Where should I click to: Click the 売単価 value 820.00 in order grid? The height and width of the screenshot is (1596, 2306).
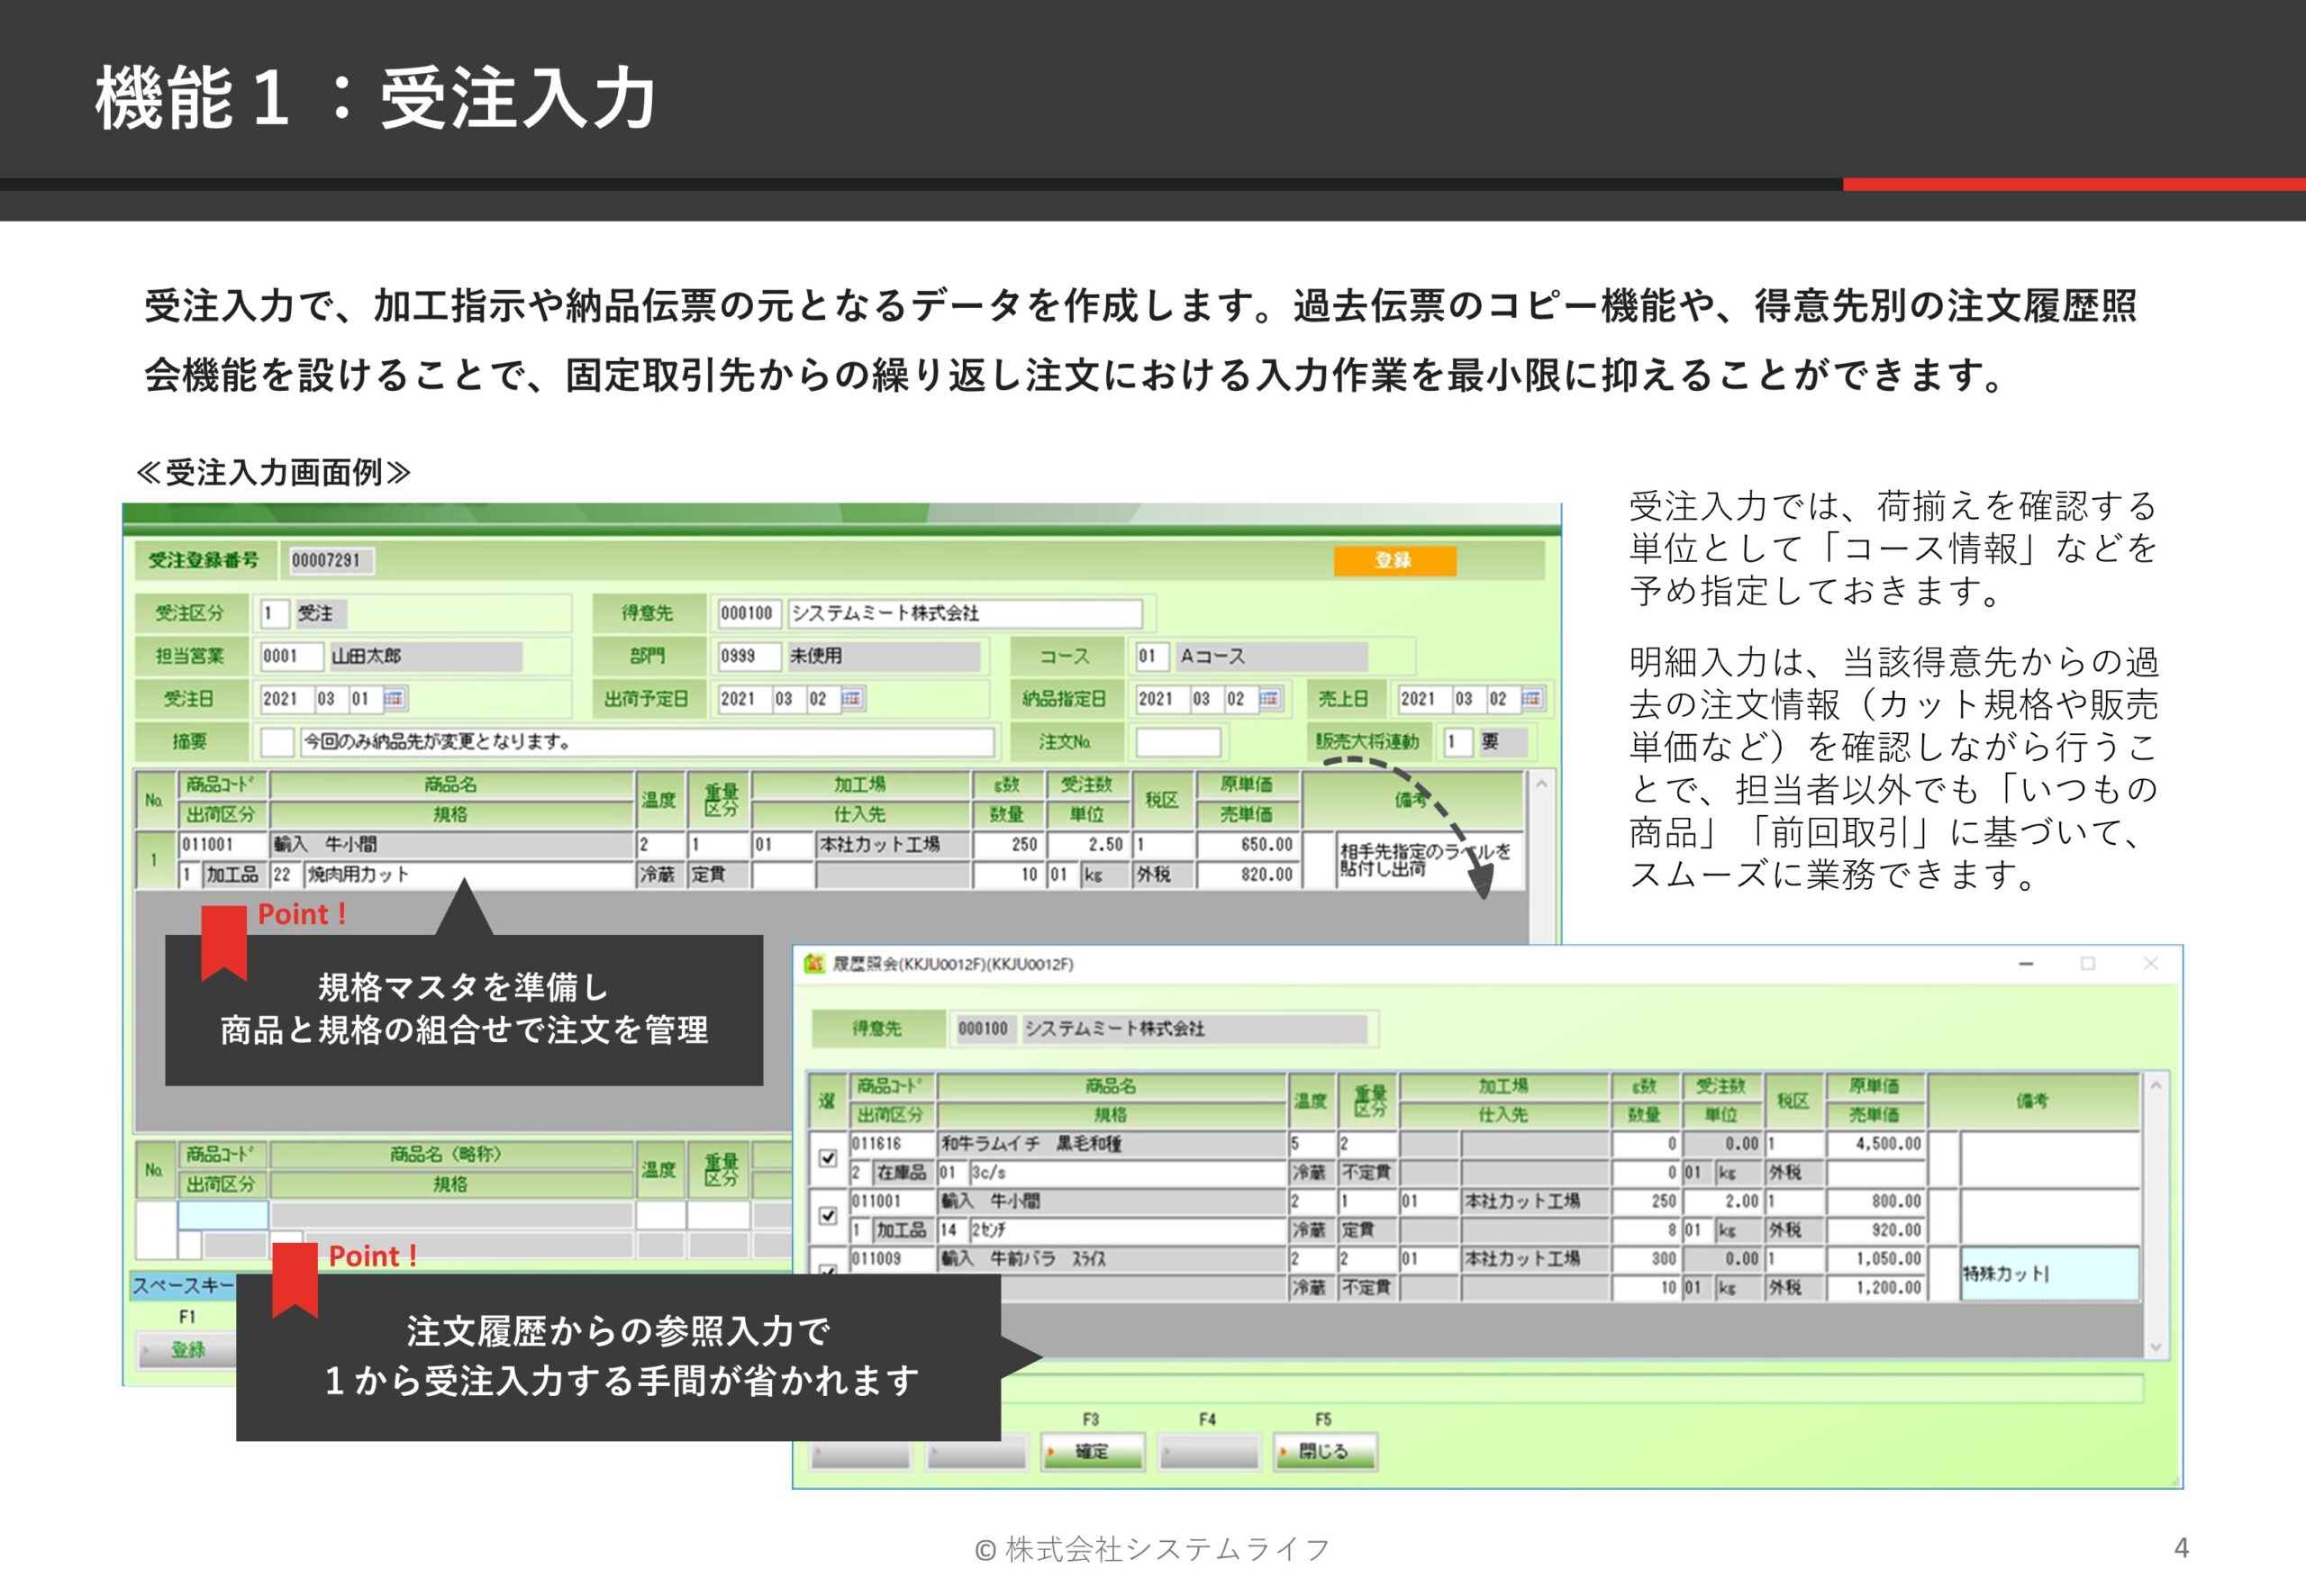point(1248,875)
